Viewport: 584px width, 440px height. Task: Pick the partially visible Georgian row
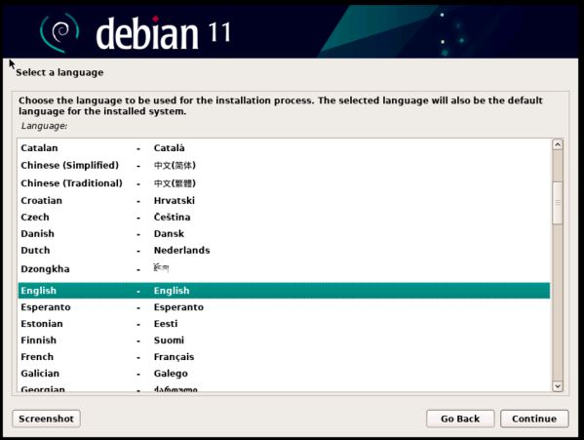(x=284, y=387)
